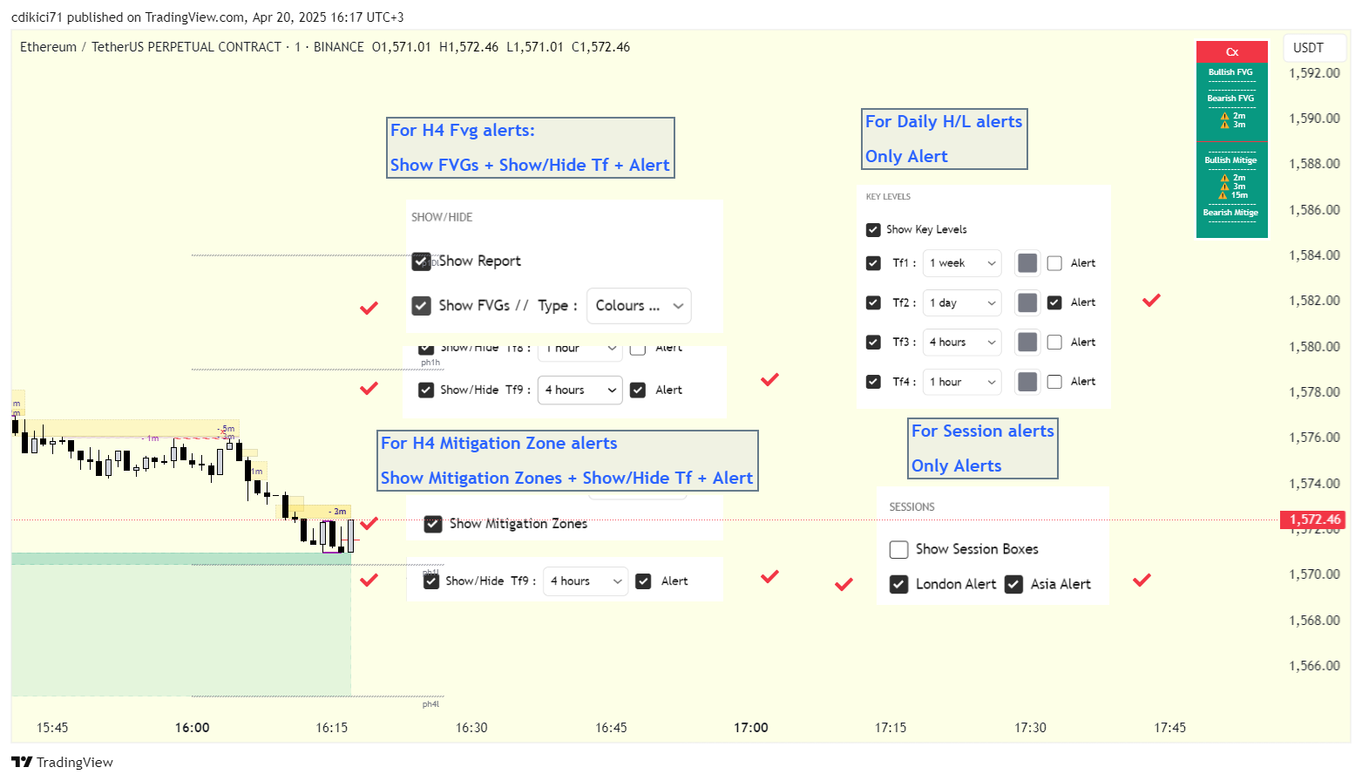This screenshot has height=781, width=1362.
Task: Click the Bearish Mitige table cell
Action: tap(1231, 213)
